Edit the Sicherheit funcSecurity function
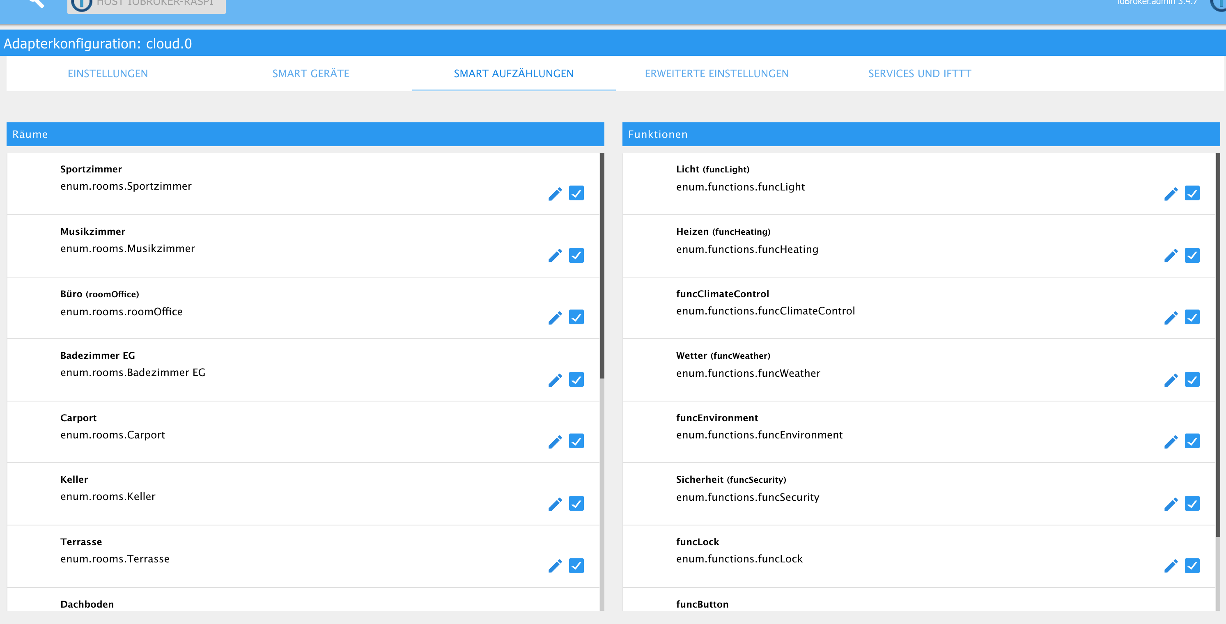 click(x=1171, y=504)
